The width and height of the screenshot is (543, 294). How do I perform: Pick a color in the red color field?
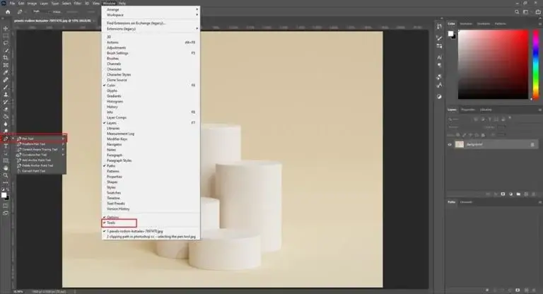click(x=493, y=64)
